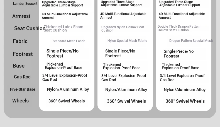This screenshot has width=220, height=127.
Task: Select the Five-Star Base label
Action: coord(23,89)
